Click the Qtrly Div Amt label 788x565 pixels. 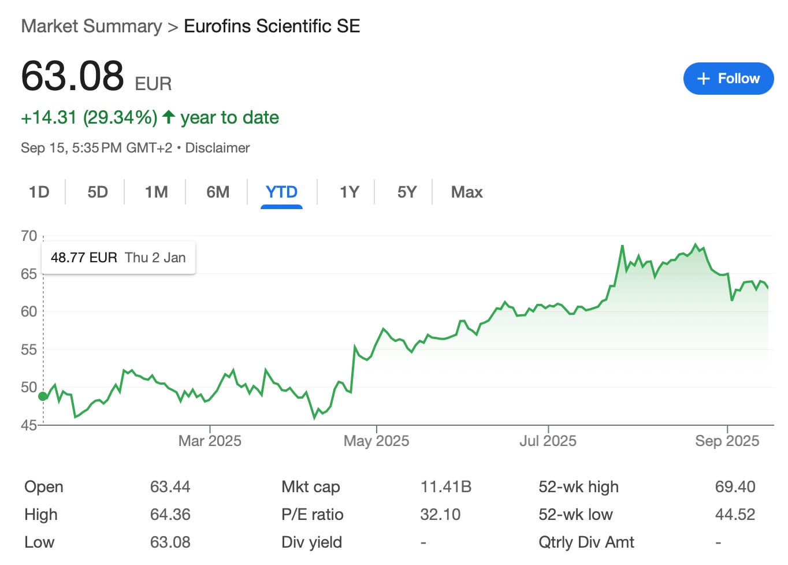[586, 542]
